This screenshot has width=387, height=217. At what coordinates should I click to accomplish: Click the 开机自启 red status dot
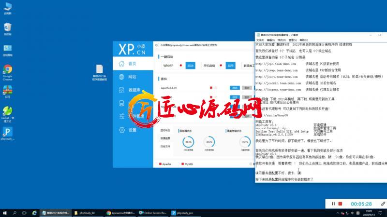click(221, 66)
